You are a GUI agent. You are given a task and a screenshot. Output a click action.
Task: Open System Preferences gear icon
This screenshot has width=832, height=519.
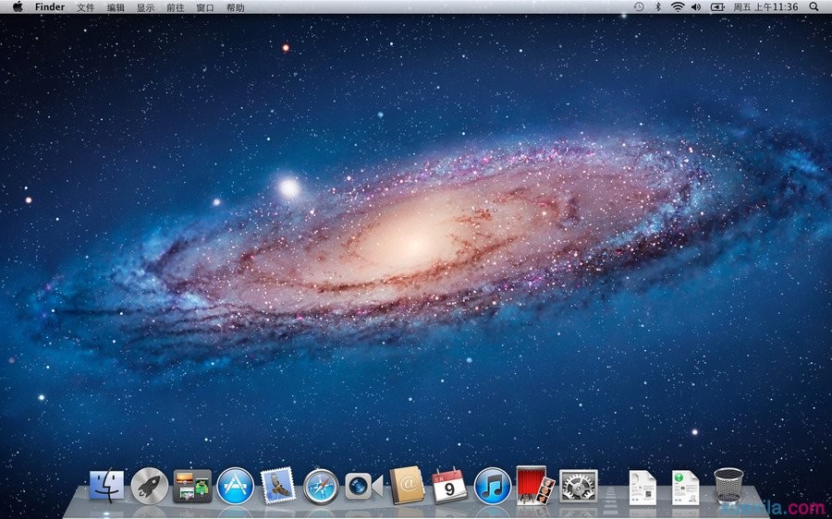(x=579, y=486)
